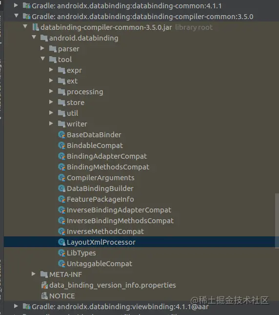Click the LibTypes class icon

(x=61, y=253)
